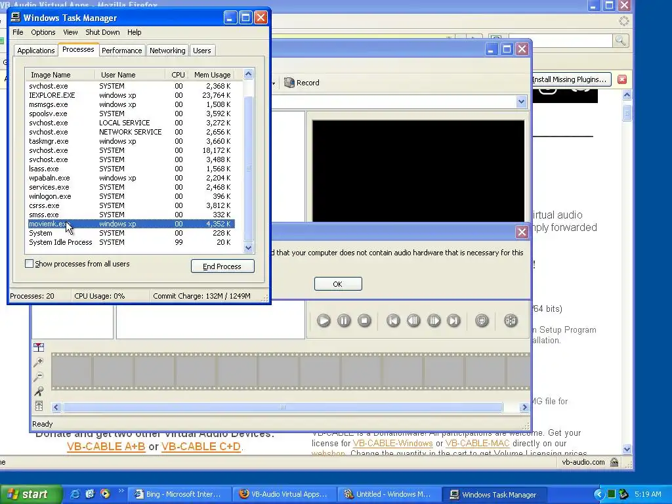Expand hidden system tray icons arrow
The image size is (672, 504).
coord(598,494)
